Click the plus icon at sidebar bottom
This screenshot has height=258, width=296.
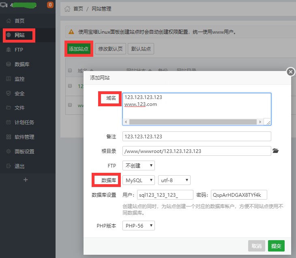point(26,180)
